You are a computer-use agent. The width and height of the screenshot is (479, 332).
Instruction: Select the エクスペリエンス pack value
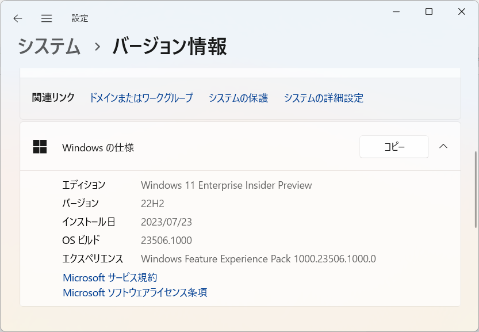(259, 259)
